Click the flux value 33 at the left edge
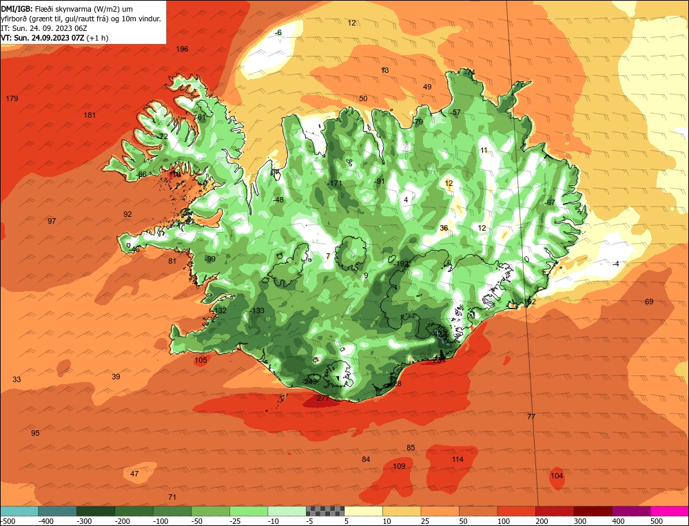Image resolution: width=689 pixels, height=526 pixels. coord(17,379)
